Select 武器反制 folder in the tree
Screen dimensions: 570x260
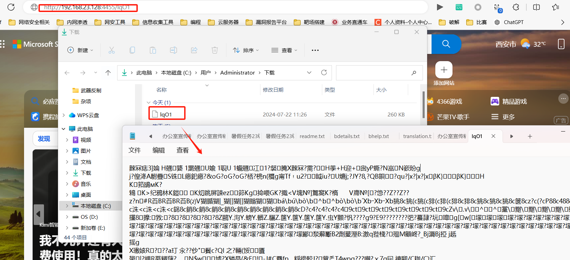tap(91, 90)
